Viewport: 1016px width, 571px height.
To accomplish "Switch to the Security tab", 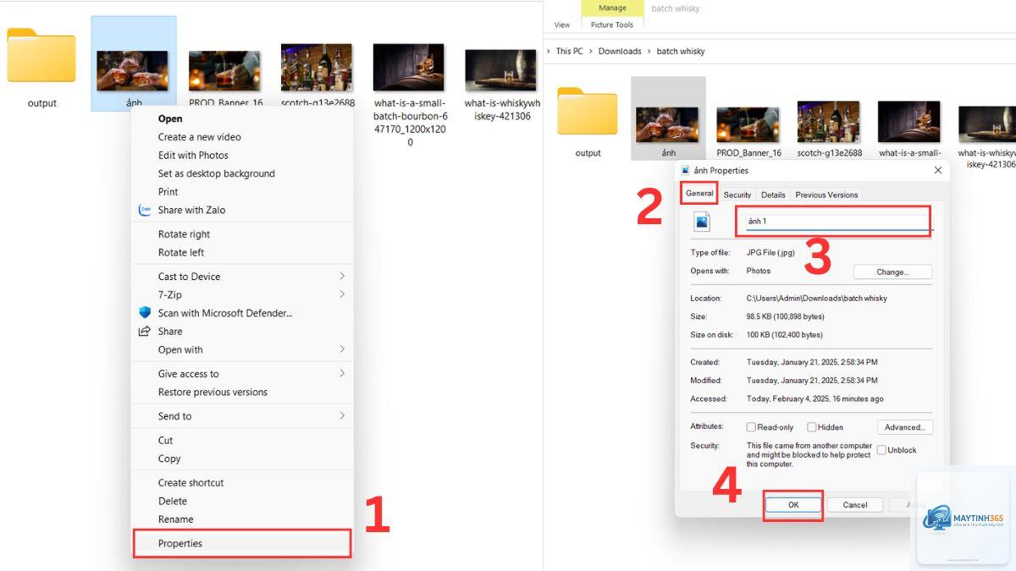I will (x=737, y=195).
